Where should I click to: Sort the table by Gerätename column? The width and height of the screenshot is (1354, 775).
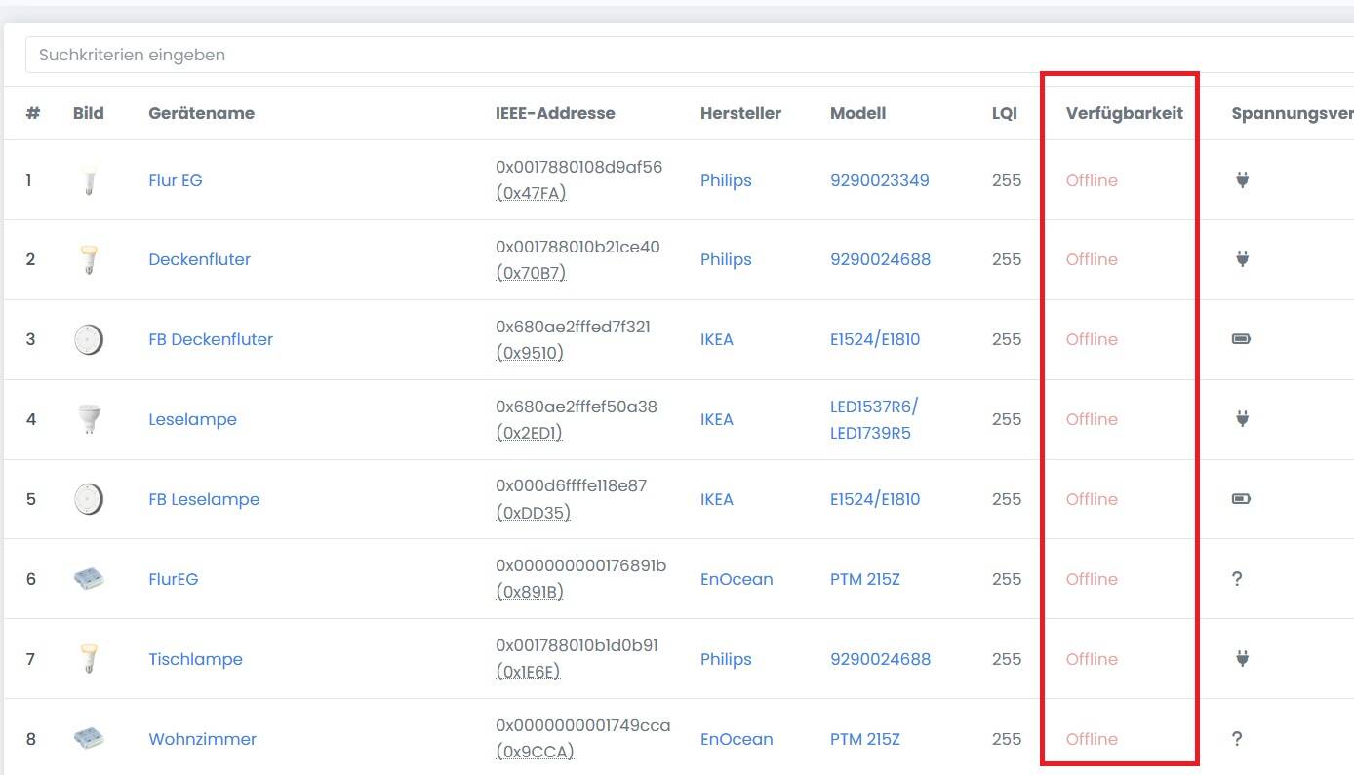coord(201,113)
